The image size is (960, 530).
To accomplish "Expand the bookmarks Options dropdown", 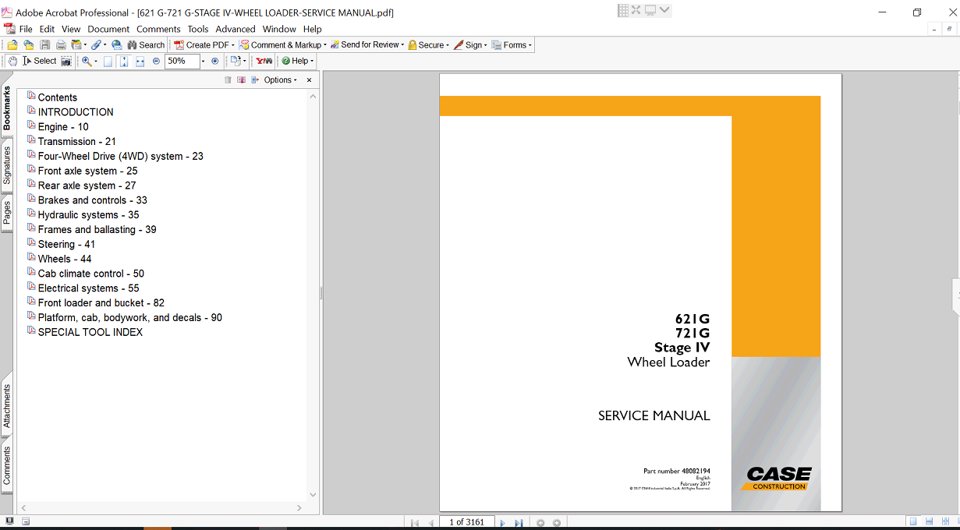I will [281, 80].
